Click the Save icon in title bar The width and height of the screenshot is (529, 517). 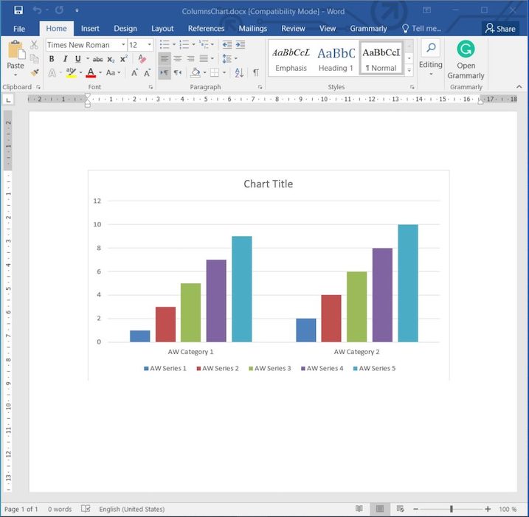18,10
